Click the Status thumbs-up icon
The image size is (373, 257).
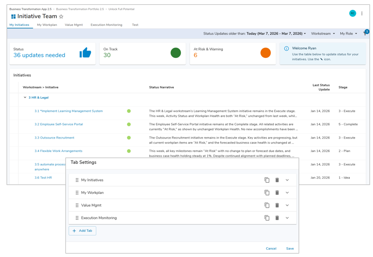click(x=85, y=53)
